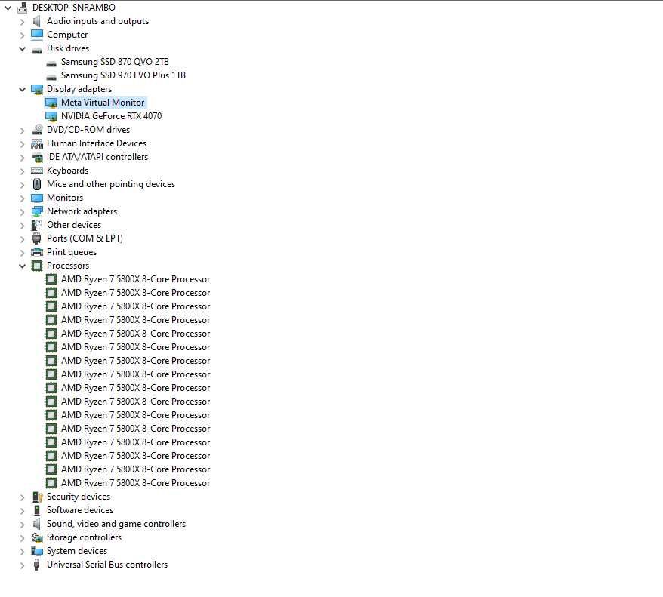Expand the Other devices node
Screen dimensions: 663x597
[22, 225]
